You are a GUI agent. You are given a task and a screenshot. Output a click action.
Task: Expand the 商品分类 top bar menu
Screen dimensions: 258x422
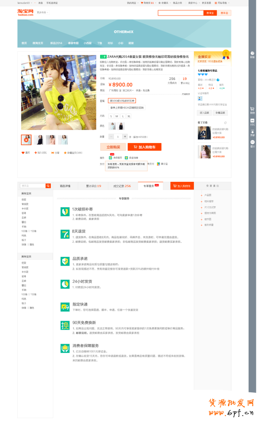click(177, 3)
